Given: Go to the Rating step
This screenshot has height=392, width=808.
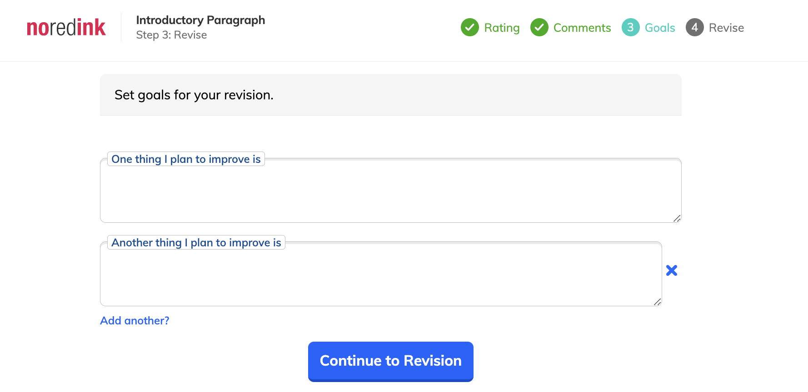Looking at the screenshot, I should tap(502, 28).
